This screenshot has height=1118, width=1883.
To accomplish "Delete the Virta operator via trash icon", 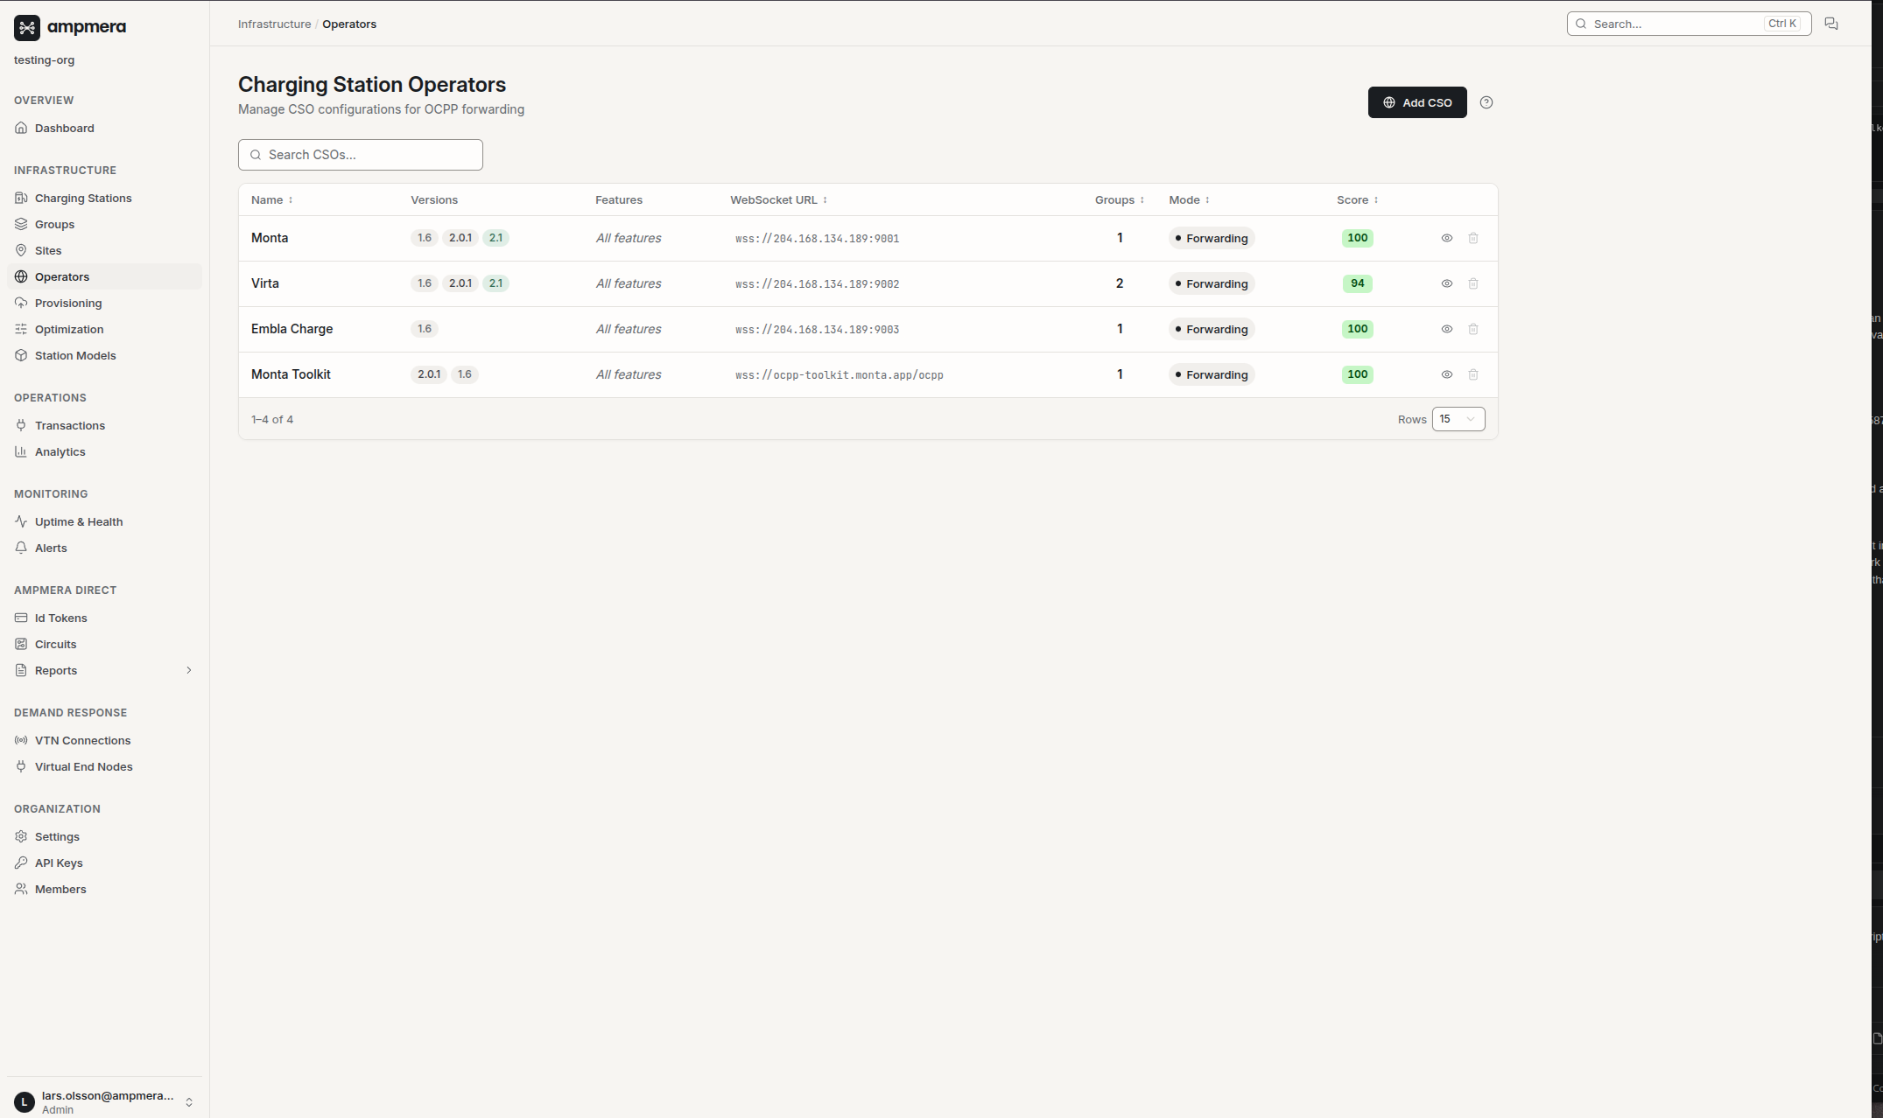I will [x=1473, y=283].
